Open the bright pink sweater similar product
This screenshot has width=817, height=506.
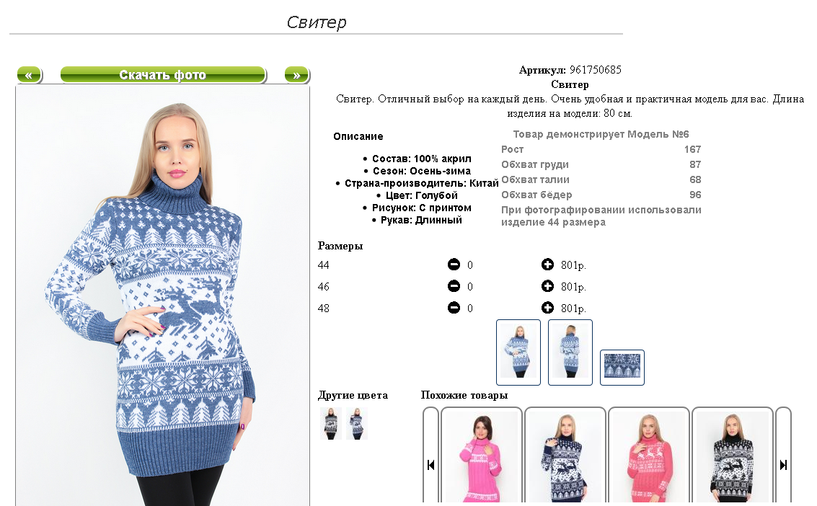(x=482, y=457)
